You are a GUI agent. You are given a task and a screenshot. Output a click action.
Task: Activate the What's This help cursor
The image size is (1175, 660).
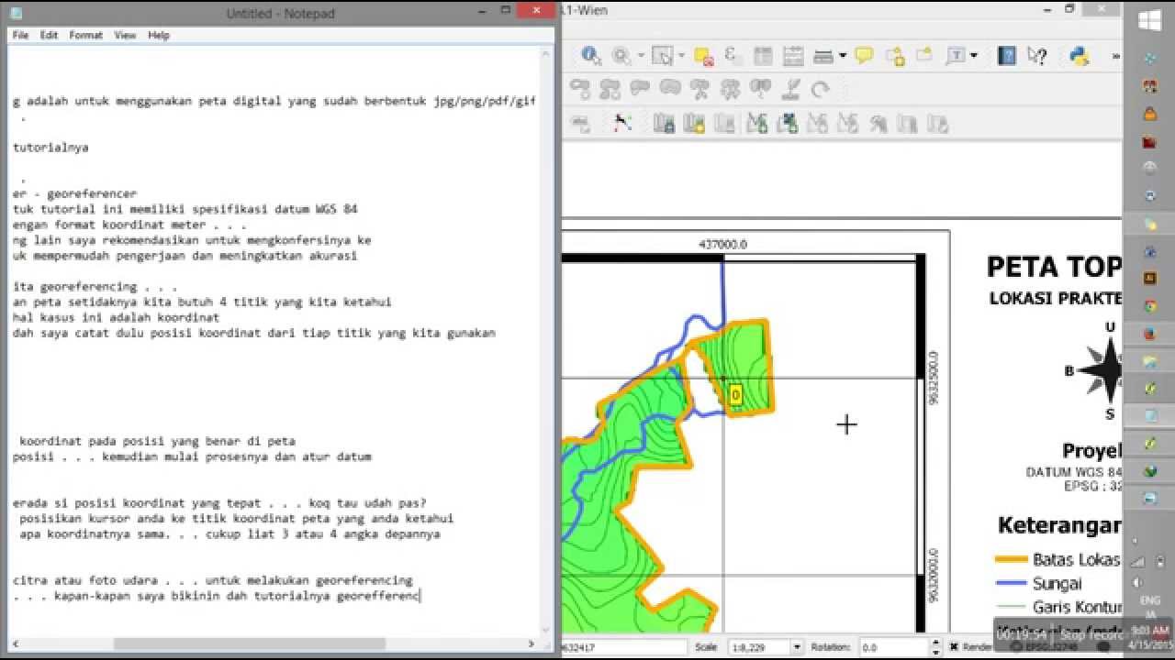pos(1037,56)
